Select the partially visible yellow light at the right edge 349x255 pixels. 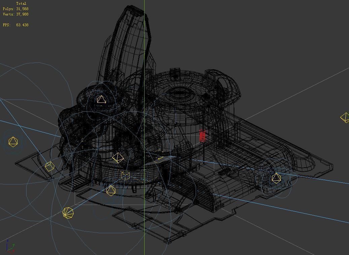click(x=345, y=118)
